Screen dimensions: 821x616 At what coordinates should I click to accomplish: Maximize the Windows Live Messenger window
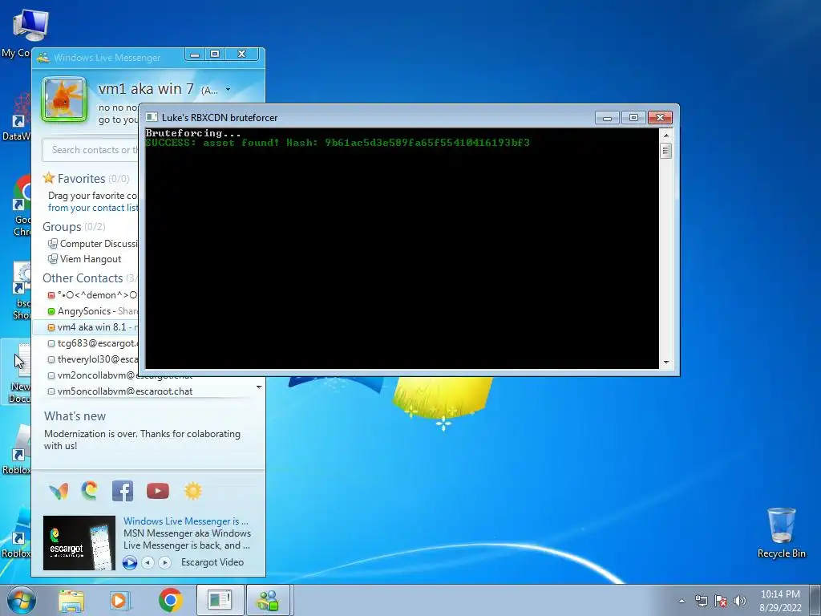[x=215, y=55]
